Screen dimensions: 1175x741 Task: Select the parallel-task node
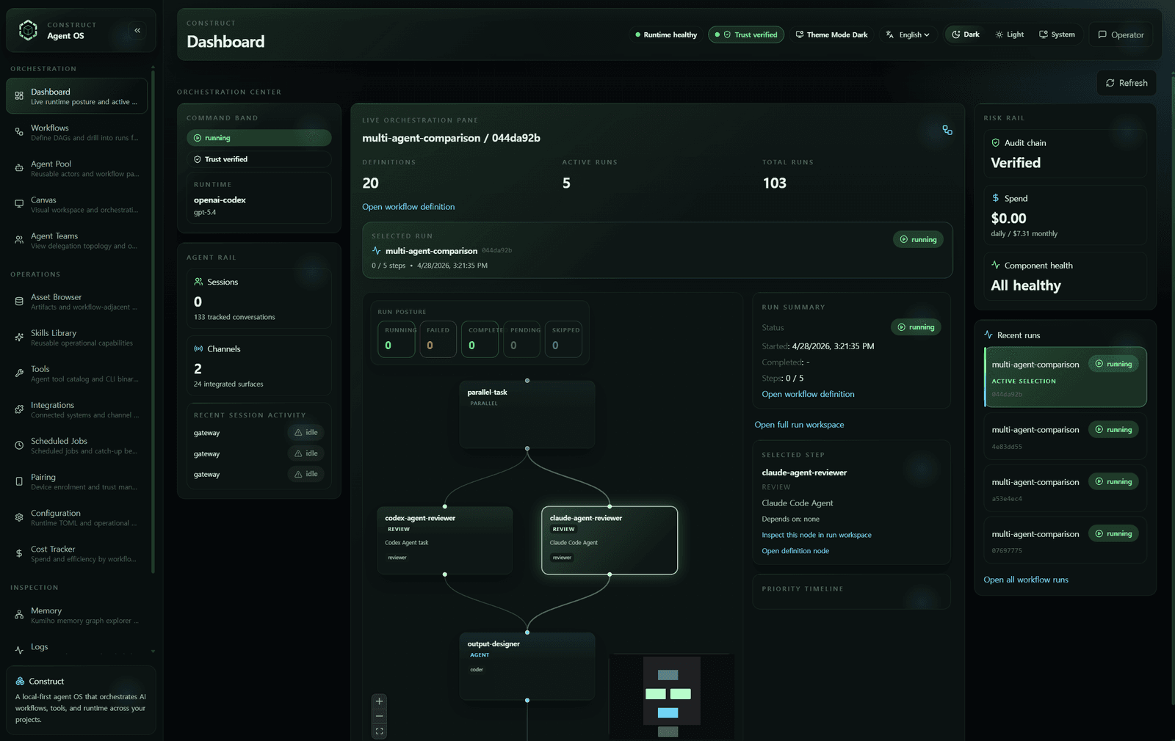tap(527, 414)
